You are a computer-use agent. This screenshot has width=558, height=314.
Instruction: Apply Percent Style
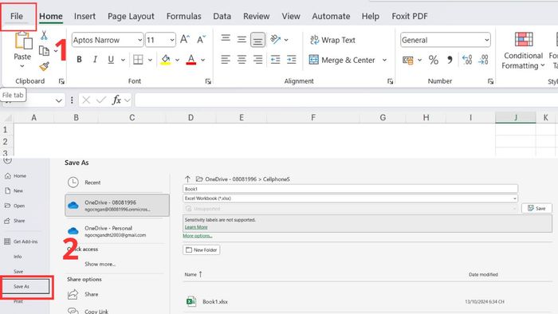coord(433,60)
